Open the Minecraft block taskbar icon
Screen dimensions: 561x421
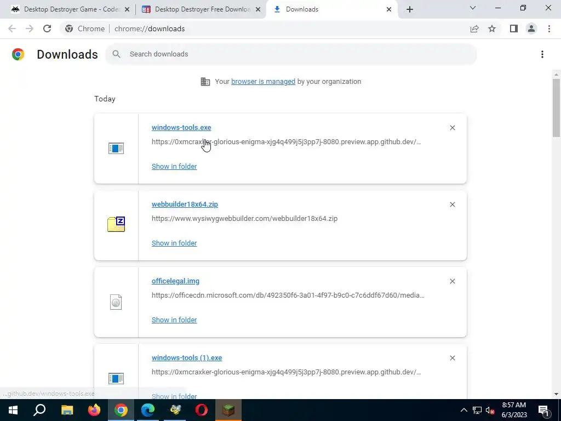228,410
